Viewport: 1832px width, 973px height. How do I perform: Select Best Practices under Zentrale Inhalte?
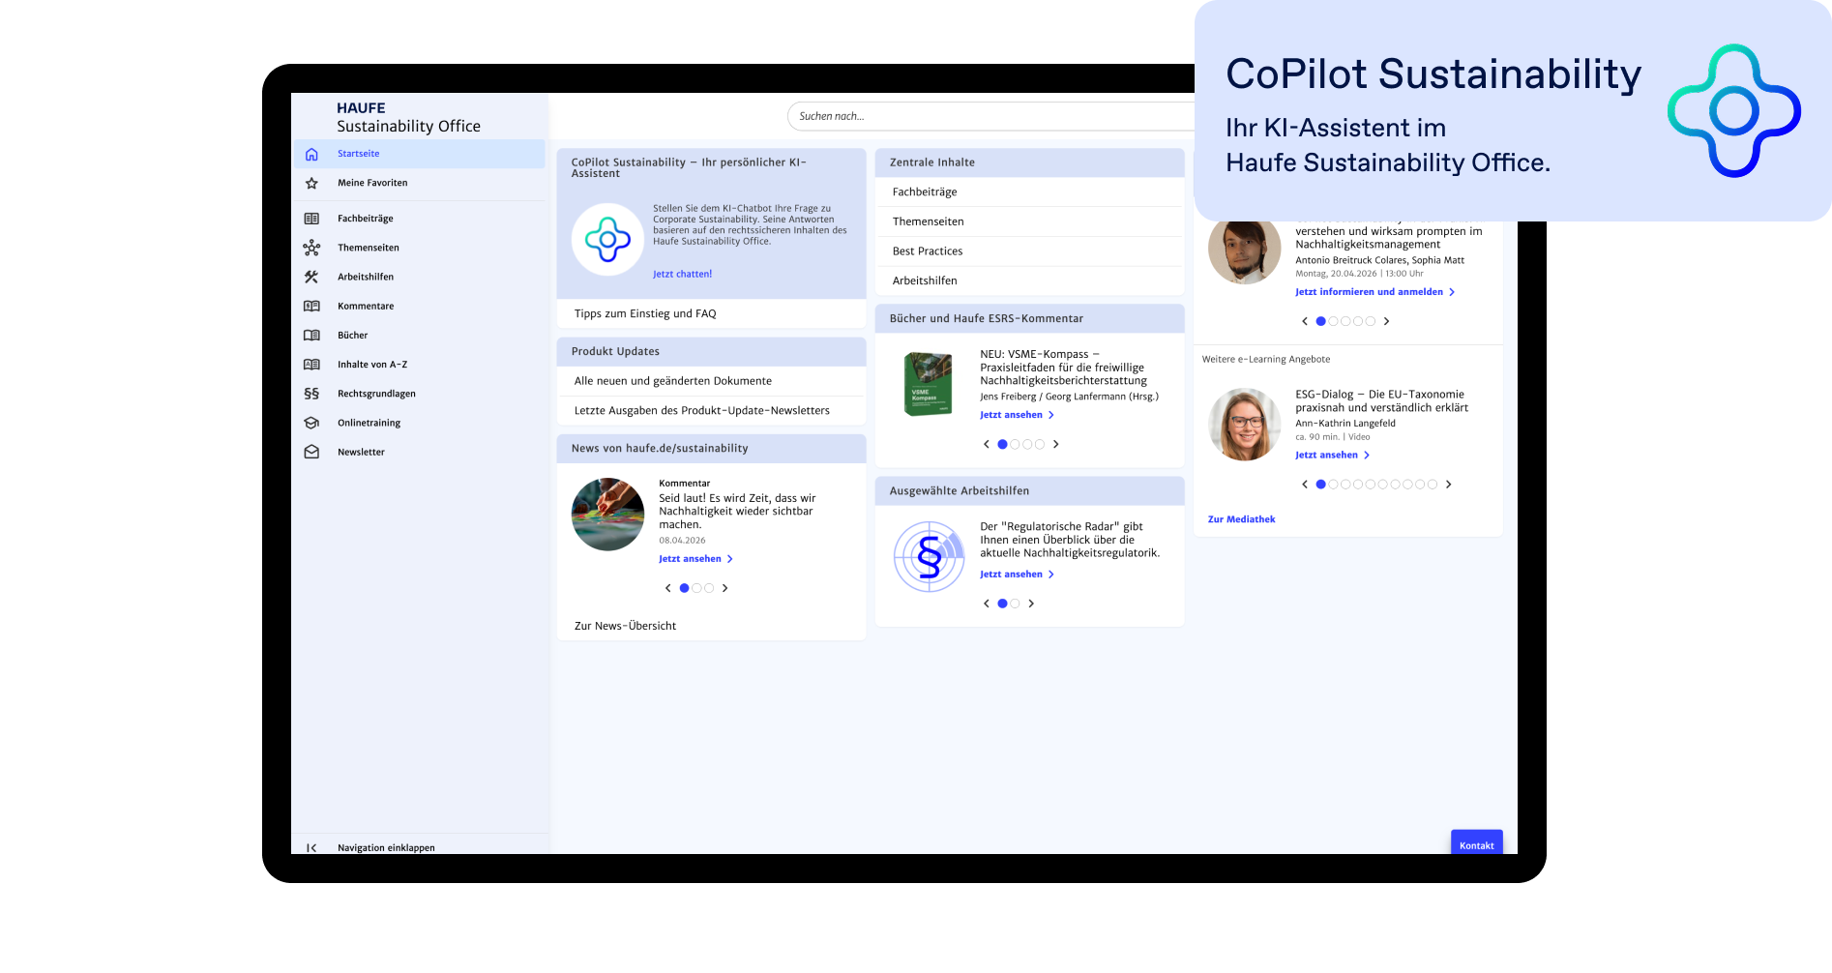(x=928, y=251)
